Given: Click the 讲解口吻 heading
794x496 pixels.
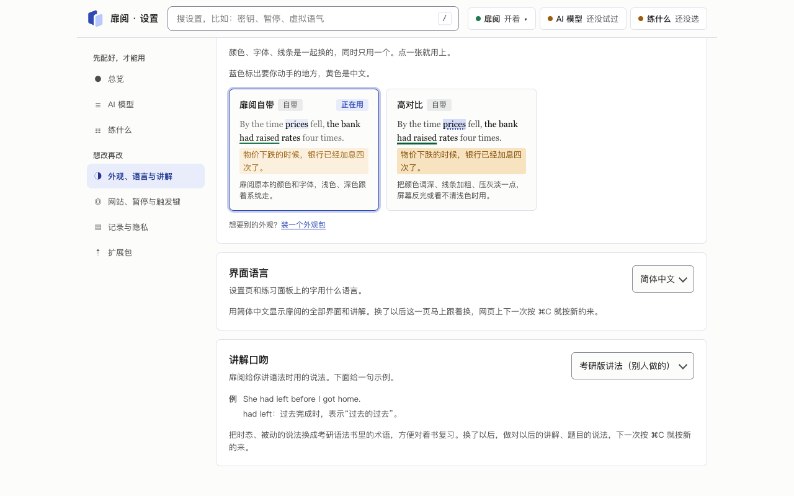Looking at the screenshot, I should pyautogui.click(x=249, y=360).
